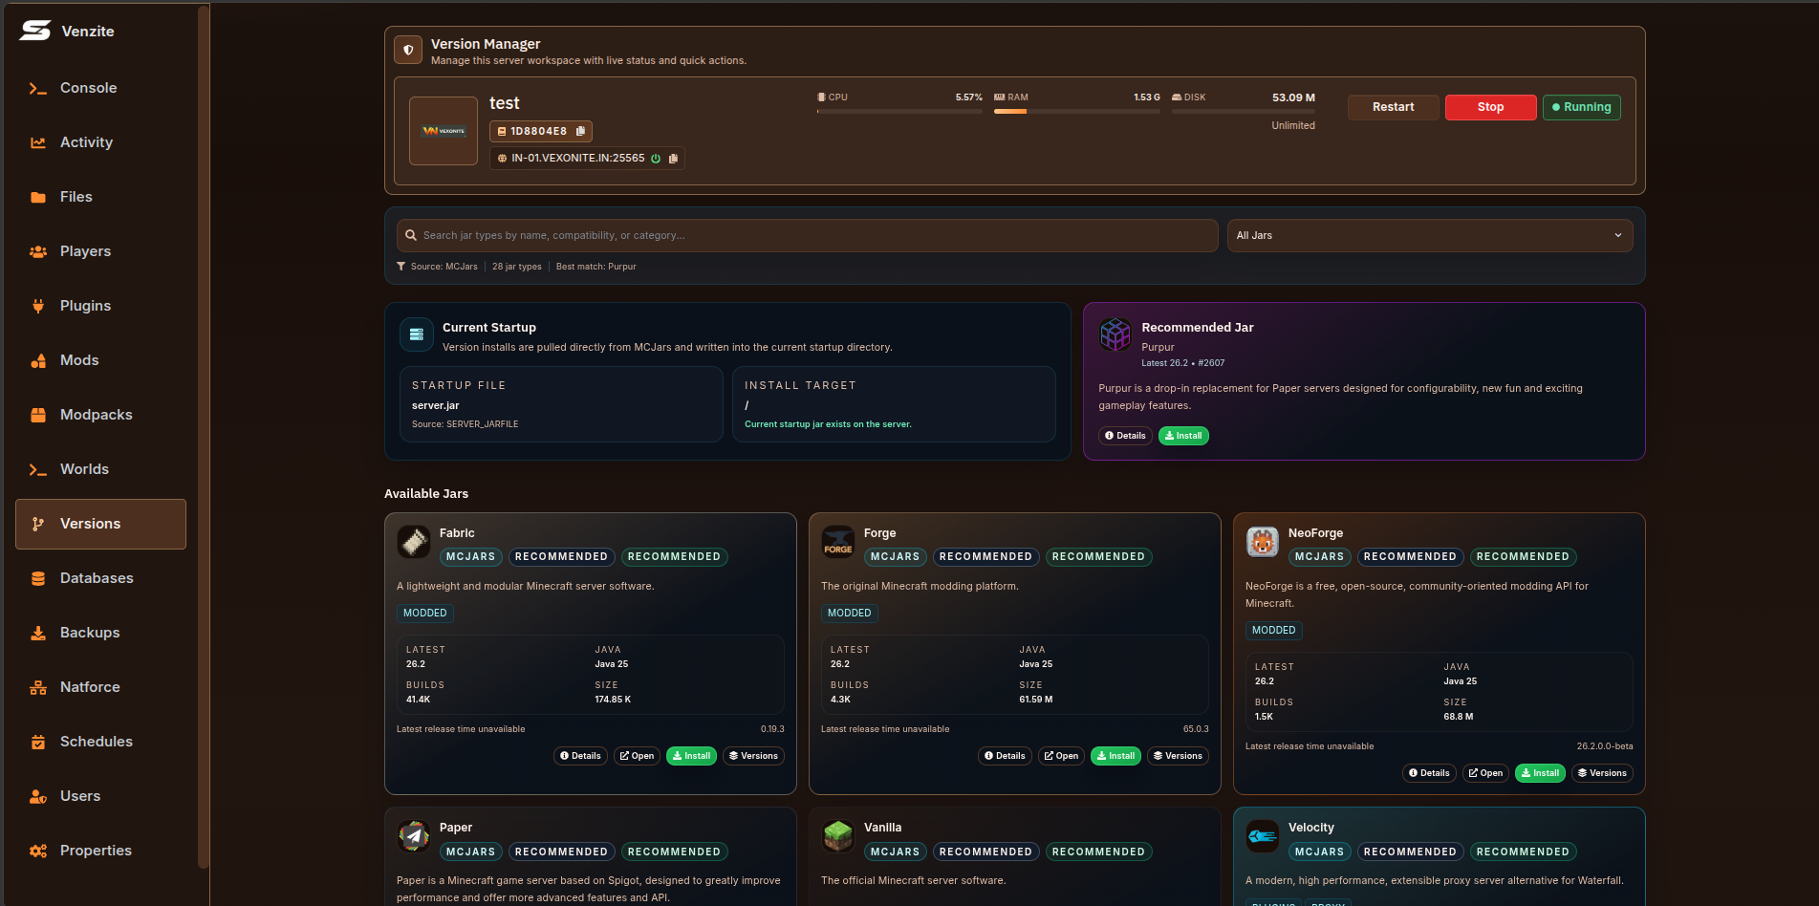Click the Users icon in sidebar
This screenshot has height=906, width=1819.
(38, 796)
